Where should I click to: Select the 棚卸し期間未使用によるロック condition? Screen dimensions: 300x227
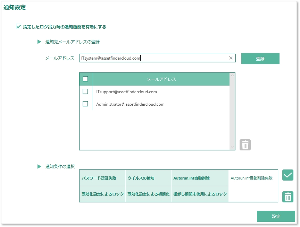point(200,194)
